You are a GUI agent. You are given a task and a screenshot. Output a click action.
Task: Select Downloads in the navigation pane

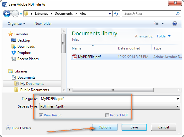(26, 47)
